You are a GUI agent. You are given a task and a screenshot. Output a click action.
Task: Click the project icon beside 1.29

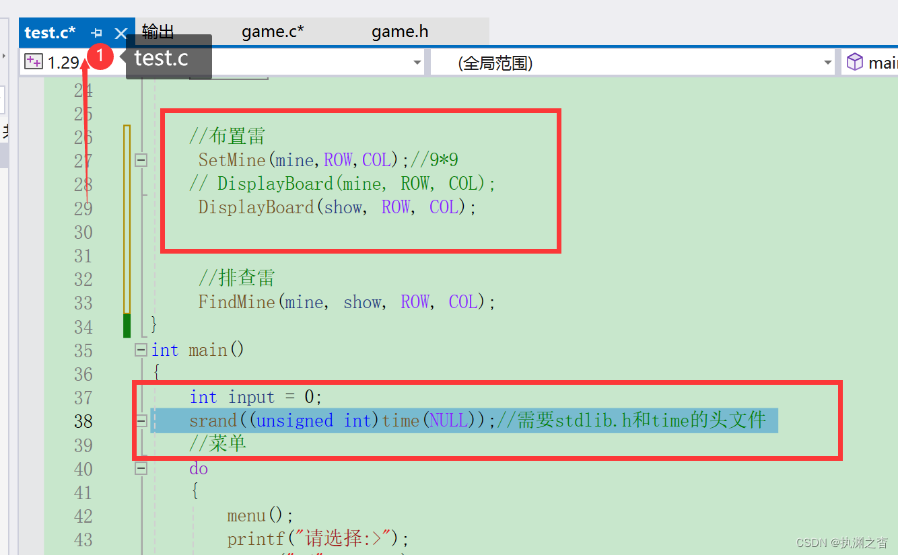click(x=33, y=62)
